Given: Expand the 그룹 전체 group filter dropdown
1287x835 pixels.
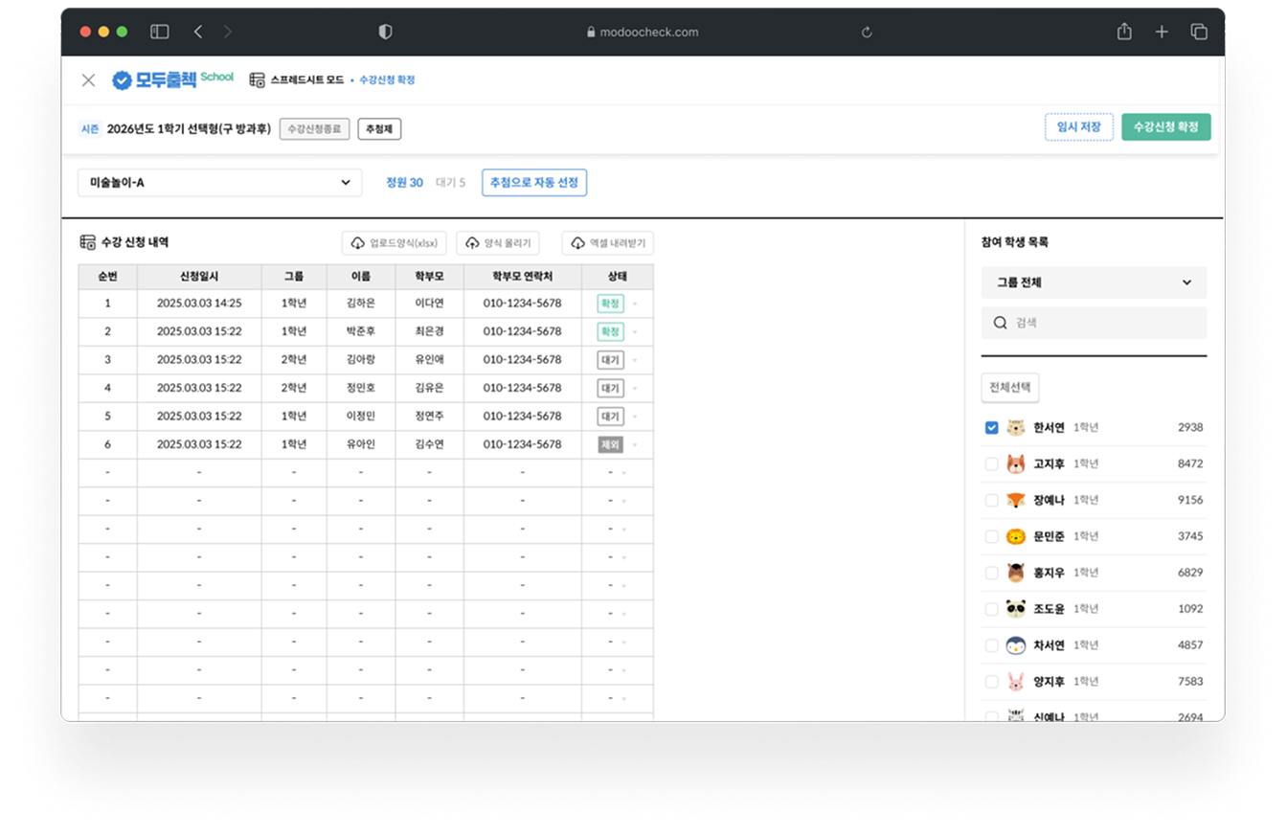Looking at the screenshot, I should click(x=1094, y=282).
